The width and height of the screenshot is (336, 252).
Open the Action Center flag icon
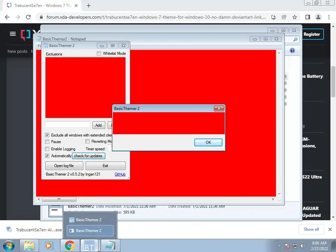[287, 246]
